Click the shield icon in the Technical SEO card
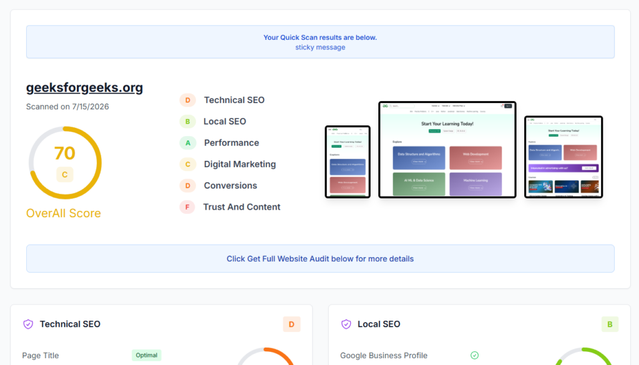The image size is (639, 365). coord(28,324)
